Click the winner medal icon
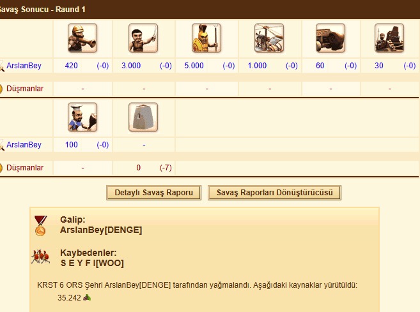Viewport: 420px width, 312px height. [x=40, y=226]
